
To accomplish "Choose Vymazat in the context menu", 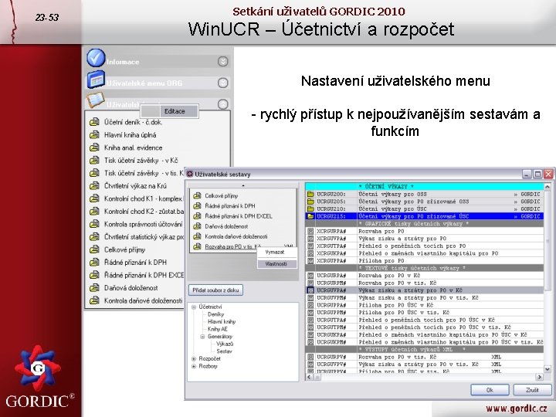I will [275, 252].
